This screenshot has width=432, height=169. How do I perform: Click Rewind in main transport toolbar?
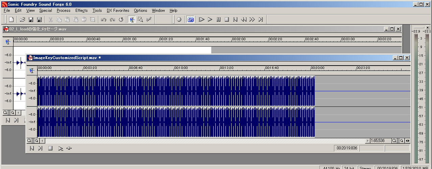(244, 20)
